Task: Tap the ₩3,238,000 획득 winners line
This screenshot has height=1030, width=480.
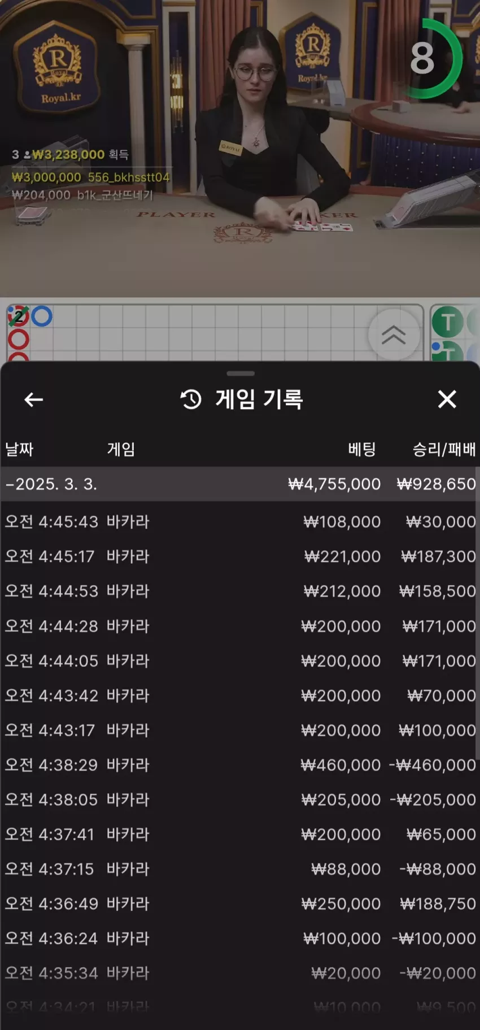Action: pos(71,154)
